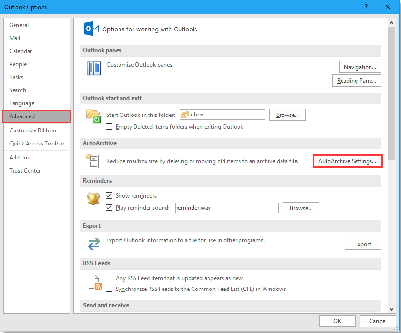Image resolution: width=401 pixels, height=333 pixels.
Task: Click the scrollbar down arrow
Action: [x=391, y=309]
